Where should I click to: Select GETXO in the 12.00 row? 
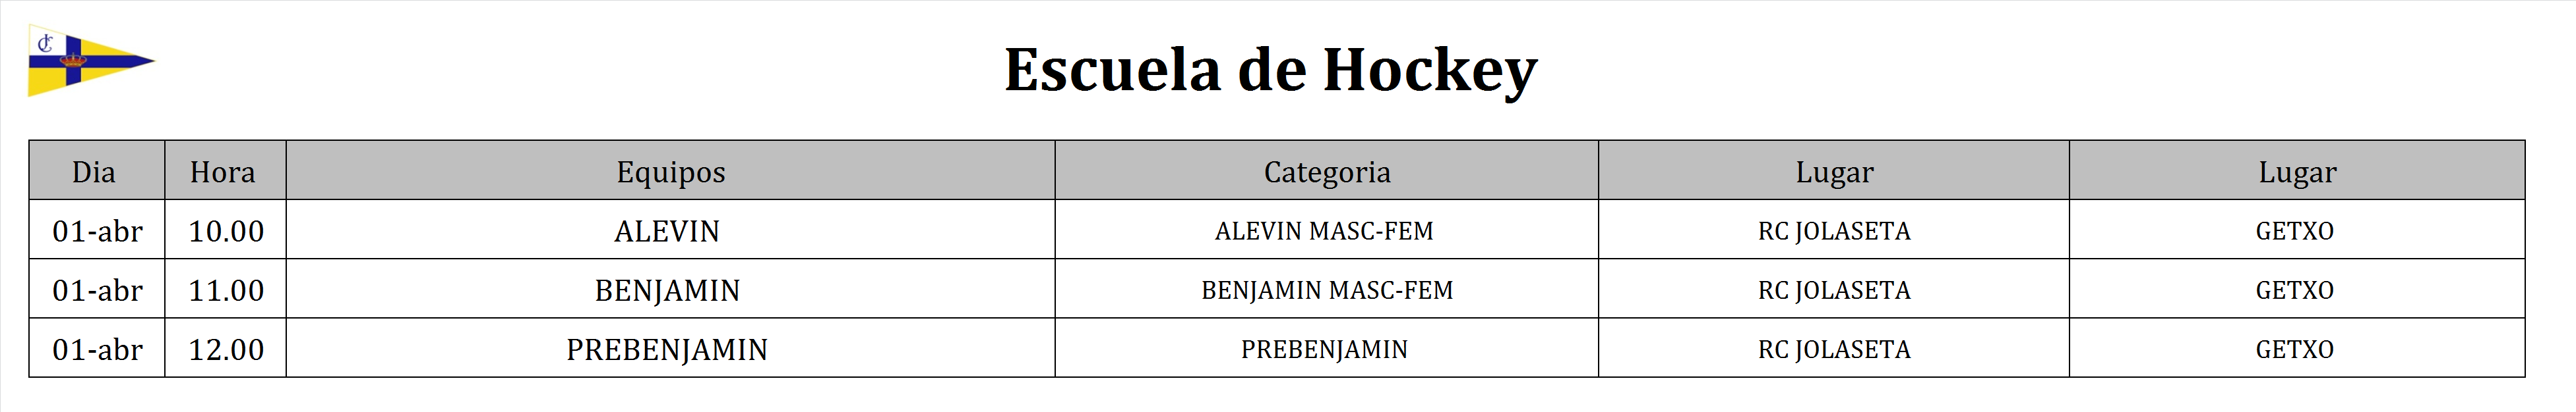[x=2294, y=349]
